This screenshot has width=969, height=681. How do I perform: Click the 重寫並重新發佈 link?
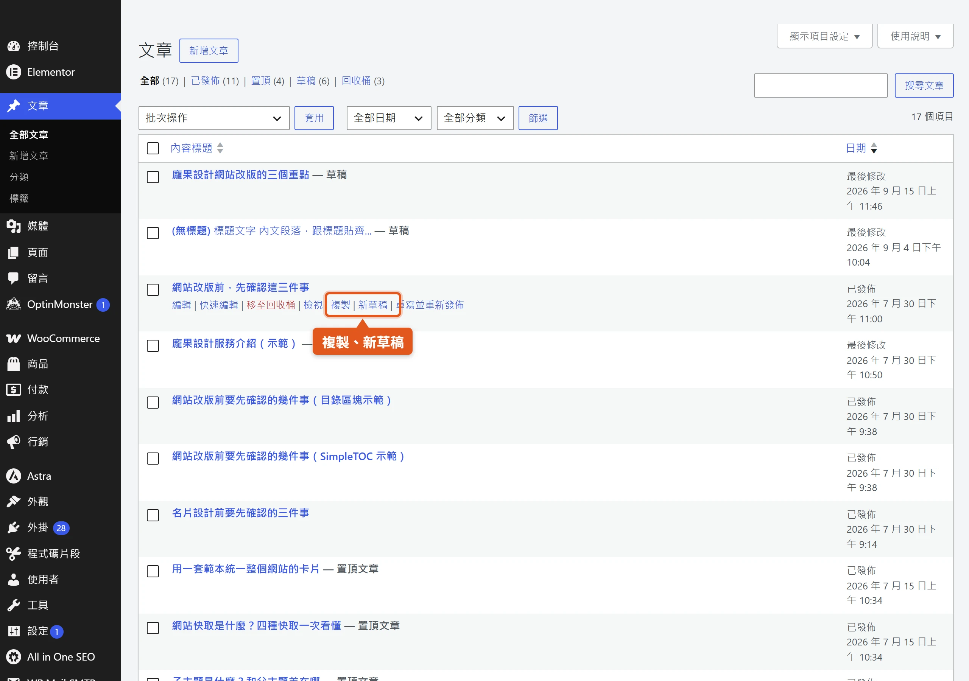pos(430,305)
